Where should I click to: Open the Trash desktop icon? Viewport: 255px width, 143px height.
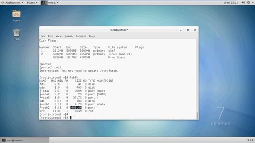click(x=16, y=34)
